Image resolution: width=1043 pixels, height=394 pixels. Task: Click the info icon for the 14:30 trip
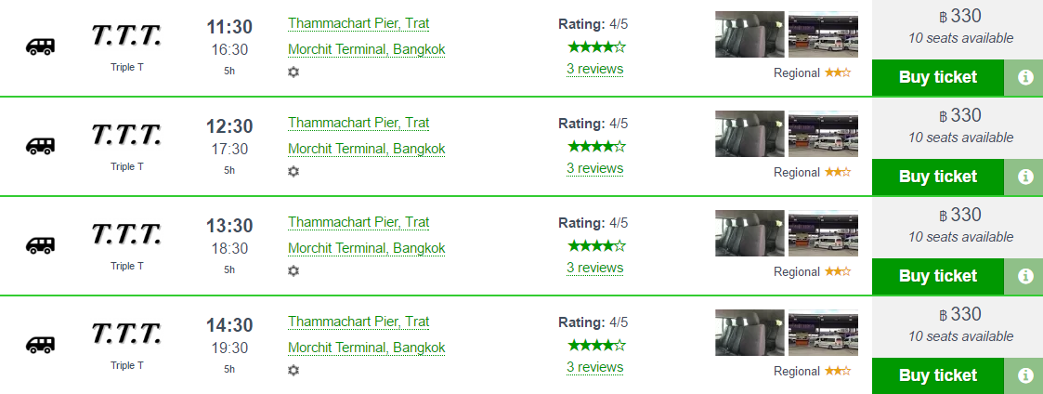tap(1023, 376)
